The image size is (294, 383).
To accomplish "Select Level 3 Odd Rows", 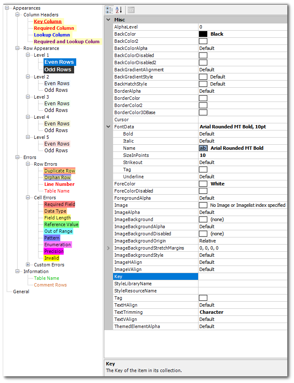I will click(56, 110).
